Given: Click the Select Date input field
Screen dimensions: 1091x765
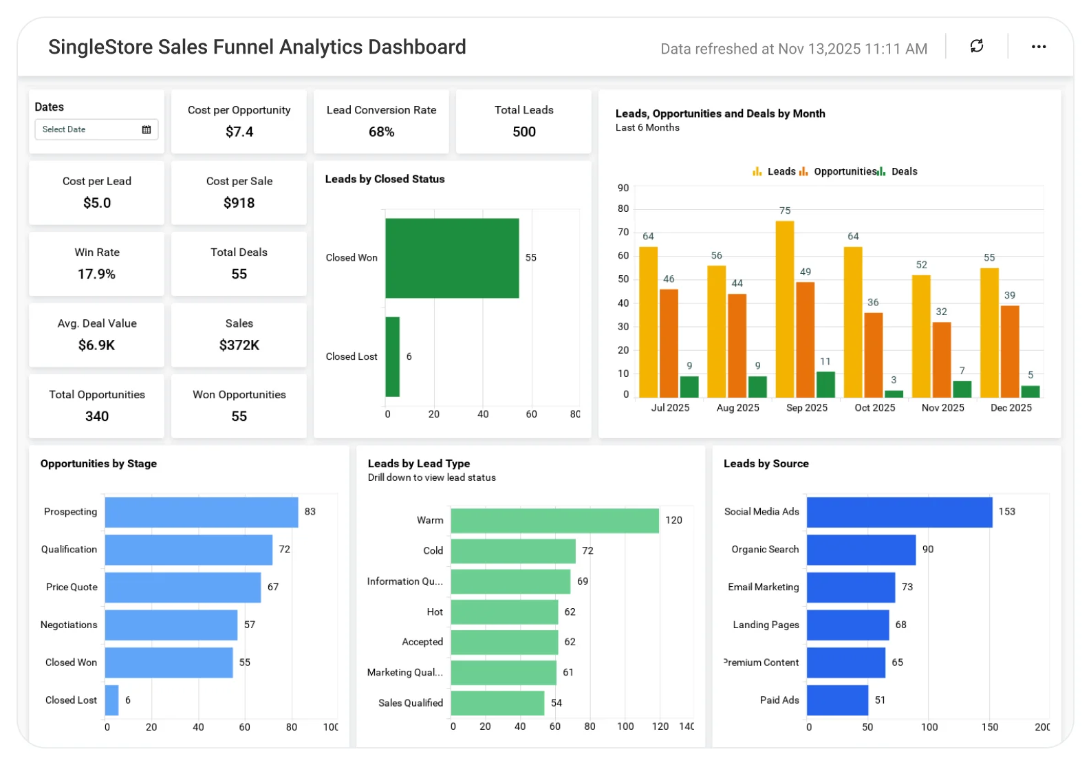Looking at the screenshot, I should (x=96, y=129).
